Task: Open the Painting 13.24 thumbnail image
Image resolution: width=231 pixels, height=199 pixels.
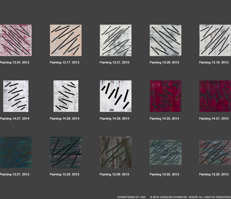Action: tap(16, 40)
